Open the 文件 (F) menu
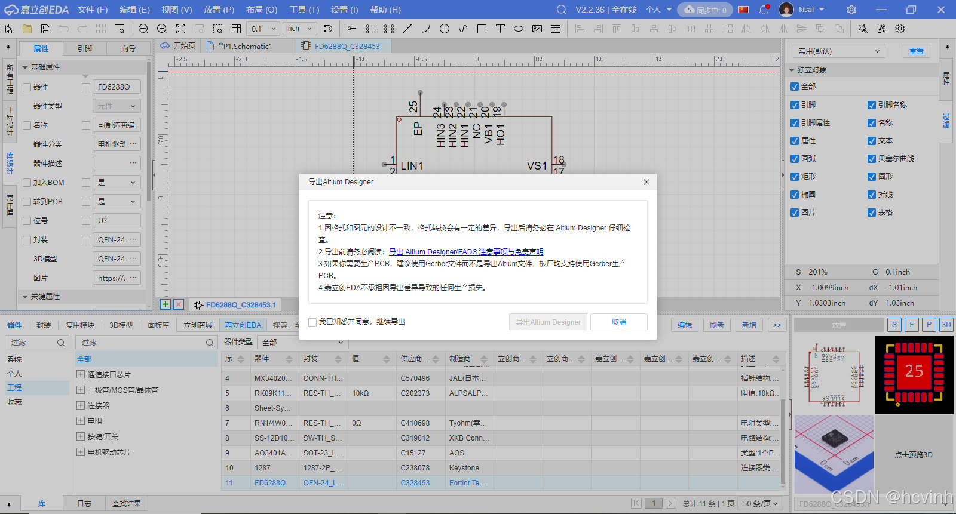The height and width of the screenshot is (514, 956). [93, 10]
